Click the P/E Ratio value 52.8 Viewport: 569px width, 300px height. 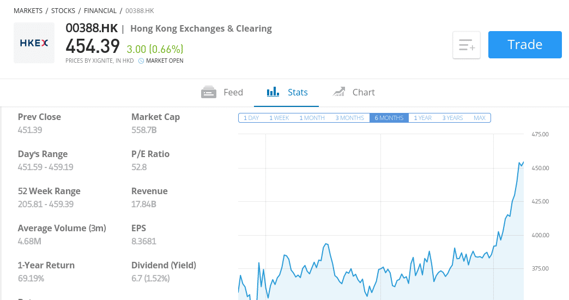pos(139,167)
